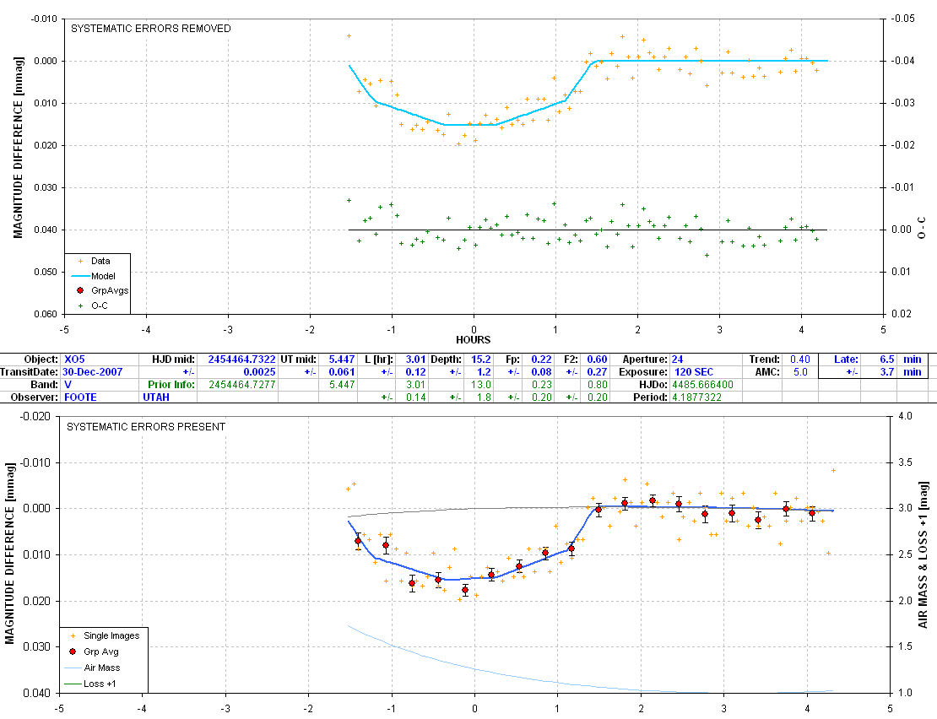937x719 pixels.
Task: Select the prior depth value 13.0
Action: pyautogui.click(x=481, y=385)
